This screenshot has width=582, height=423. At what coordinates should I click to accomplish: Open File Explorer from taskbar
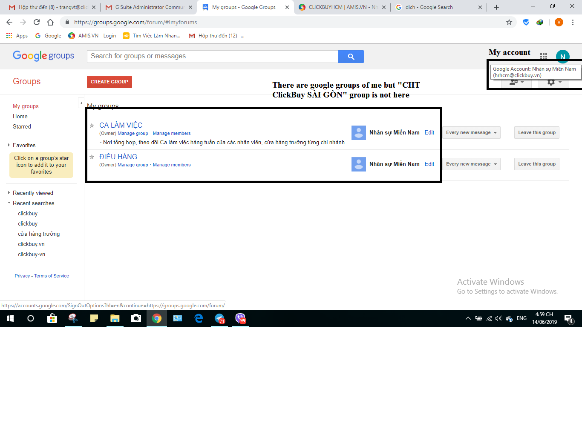coord(115,318)
